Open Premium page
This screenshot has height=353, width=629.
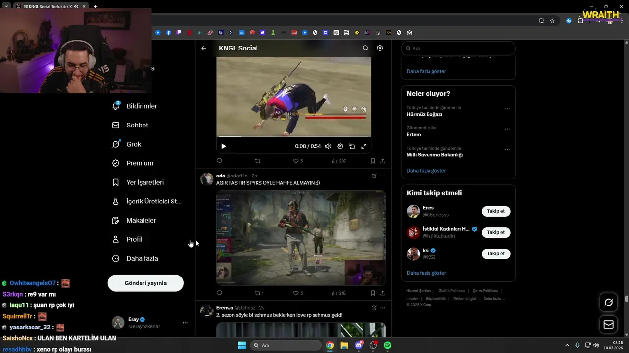point(133,163)
